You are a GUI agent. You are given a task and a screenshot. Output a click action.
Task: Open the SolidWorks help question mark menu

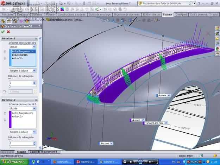[199, 4]
